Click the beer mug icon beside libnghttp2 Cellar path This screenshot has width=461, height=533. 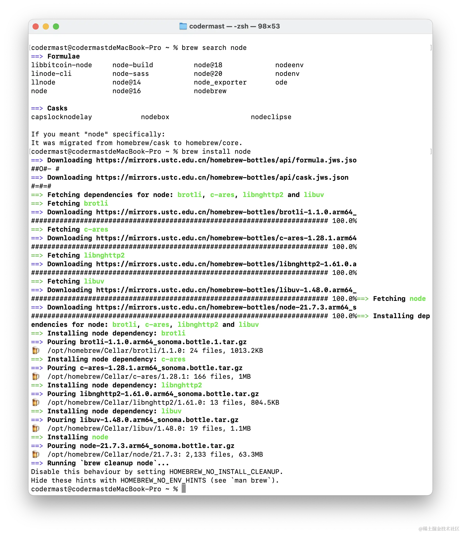(x=36, y=402)
